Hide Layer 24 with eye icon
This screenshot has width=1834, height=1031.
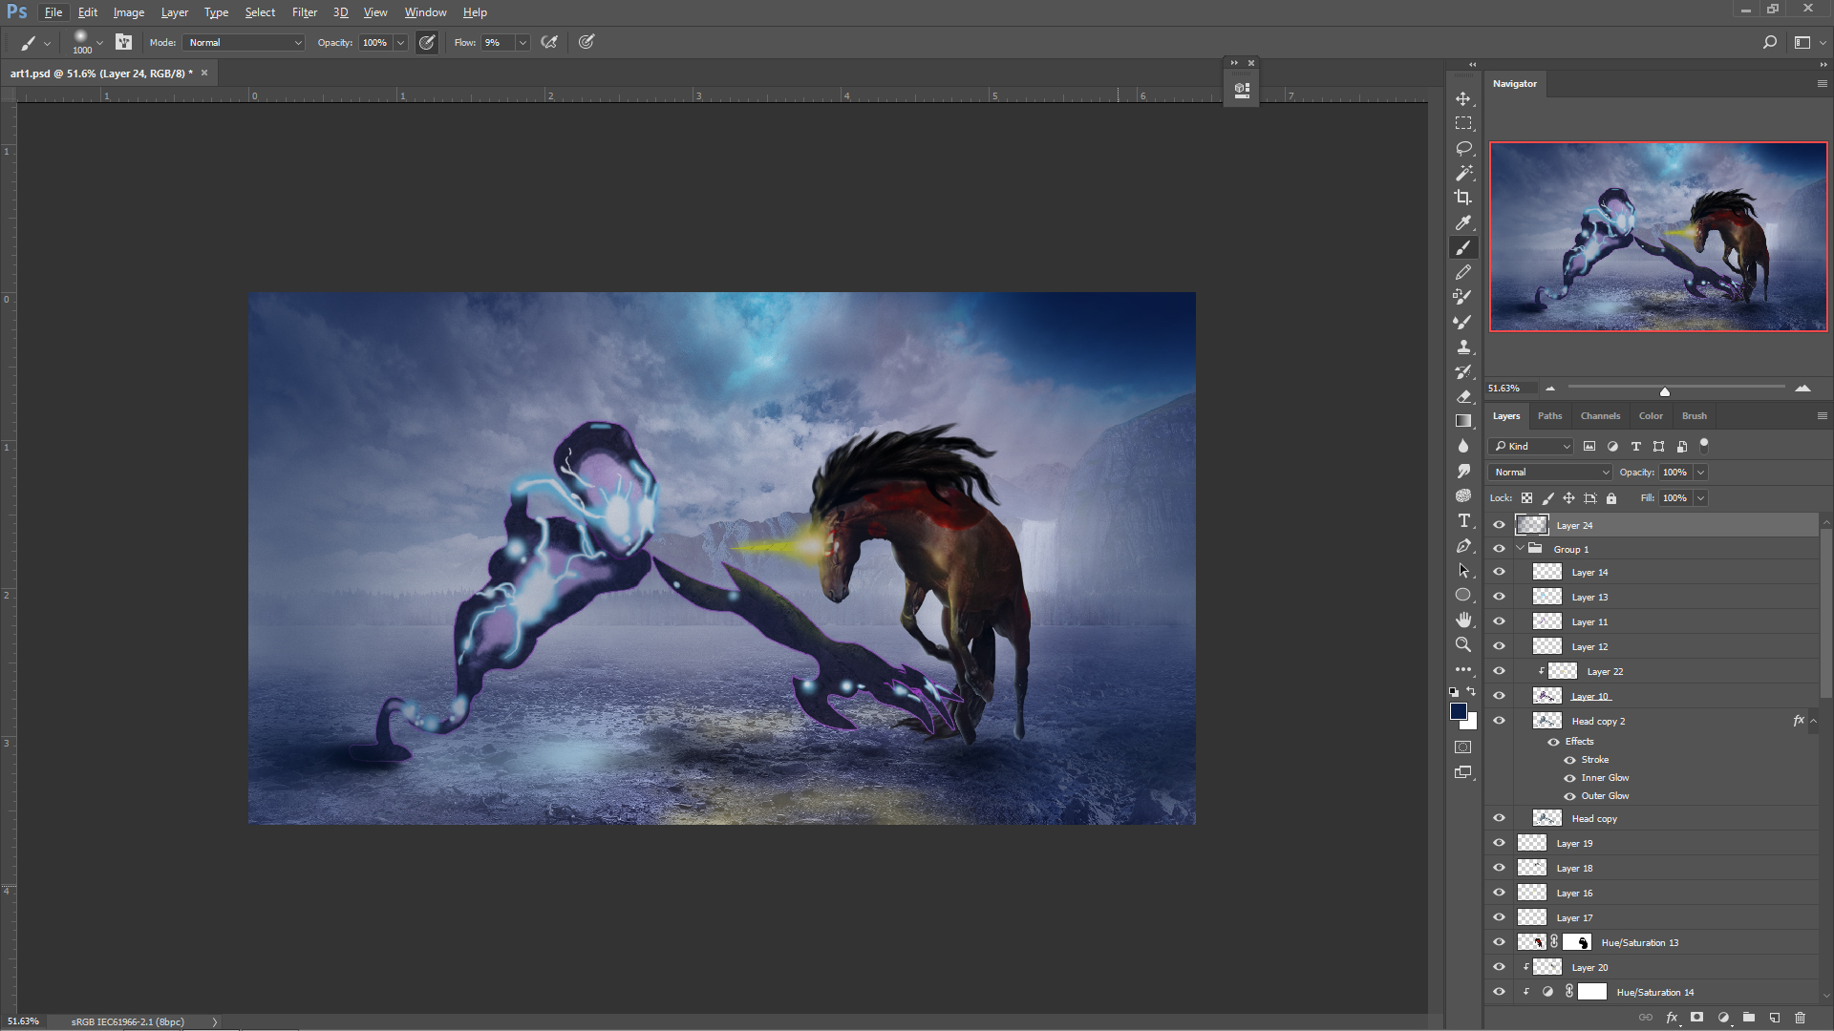tap(1499, 525)
